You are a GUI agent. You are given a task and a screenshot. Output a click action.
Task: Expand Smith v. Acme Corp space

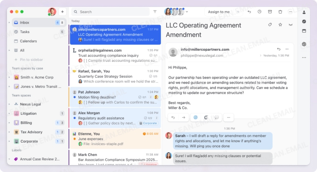[9, 77]
